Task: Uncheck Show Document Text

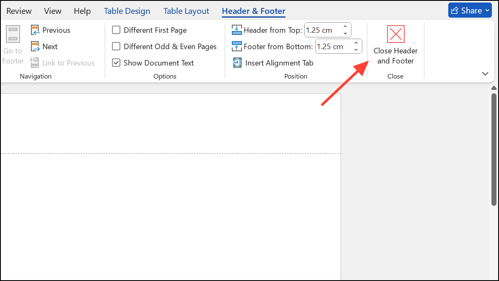Action: tap(116, 63)
